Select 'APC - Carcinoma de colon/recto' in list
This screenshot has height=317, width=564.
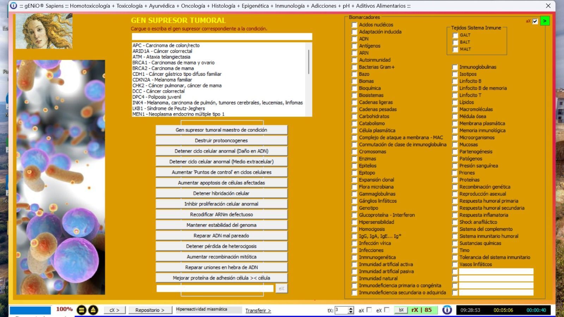[x=166, y=45]
